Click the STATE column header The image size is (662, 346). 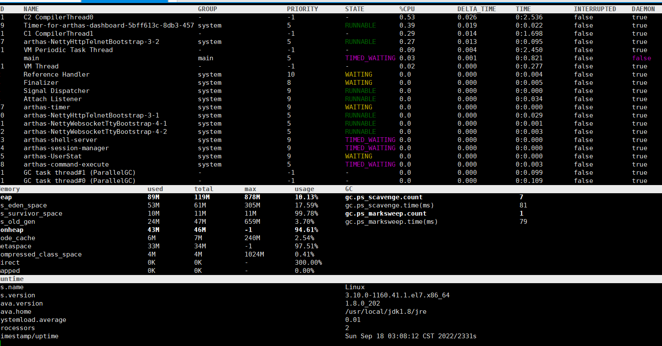pos(355,9)
